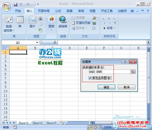Click the Undo arrow icon
152x130 pixels.
21,5
